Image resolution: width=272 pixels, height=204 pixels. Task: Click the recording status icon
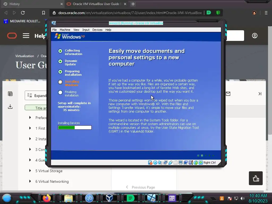tap(185, 163)
